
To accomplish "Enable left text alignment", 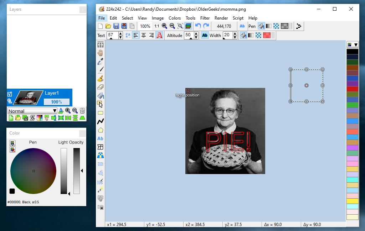I will click(136, 35).
